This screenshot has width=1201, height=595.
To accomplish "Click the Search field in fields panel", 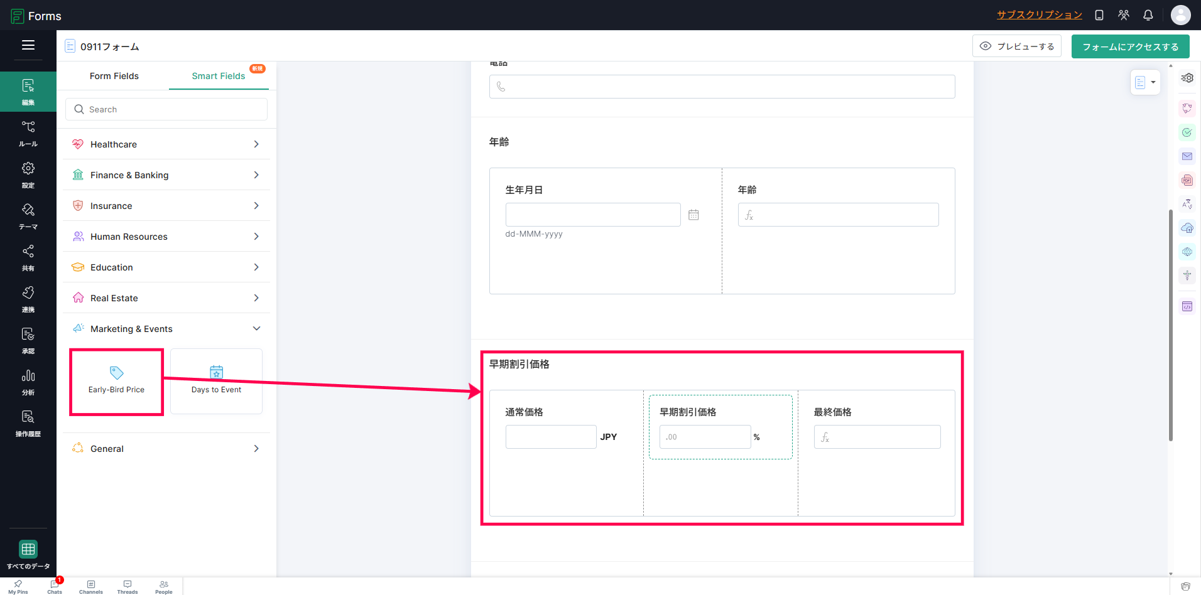I will point(166,109).
